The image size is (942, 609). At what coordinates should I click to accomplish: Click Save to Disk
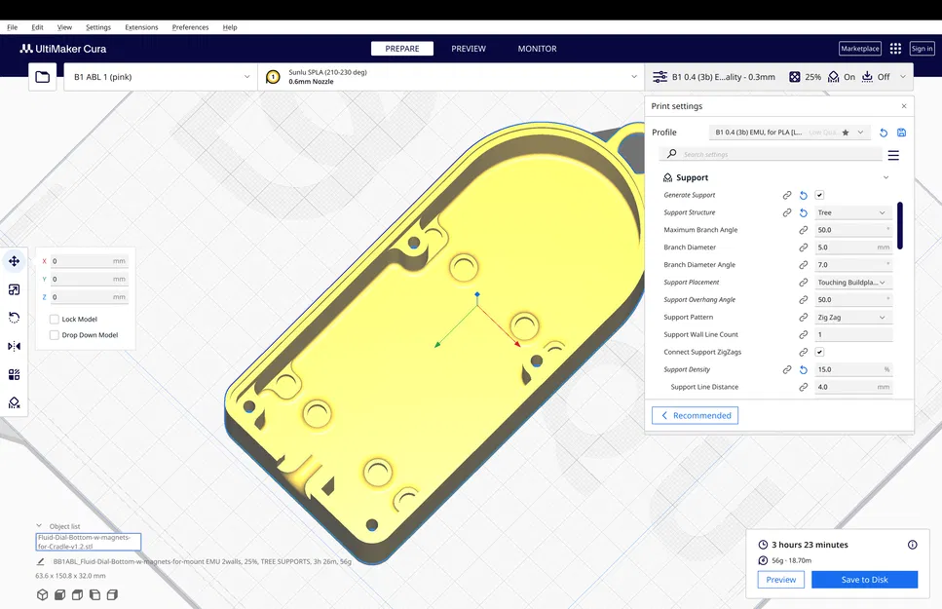pyautogui.click(x=864, y=580)
